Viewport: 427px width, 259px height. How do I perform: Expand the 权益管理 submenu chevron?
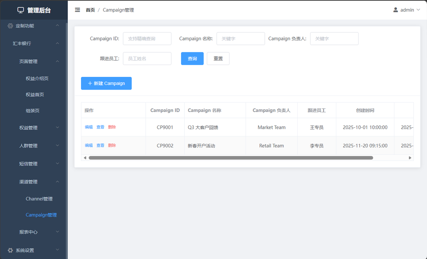coord(57,128)
